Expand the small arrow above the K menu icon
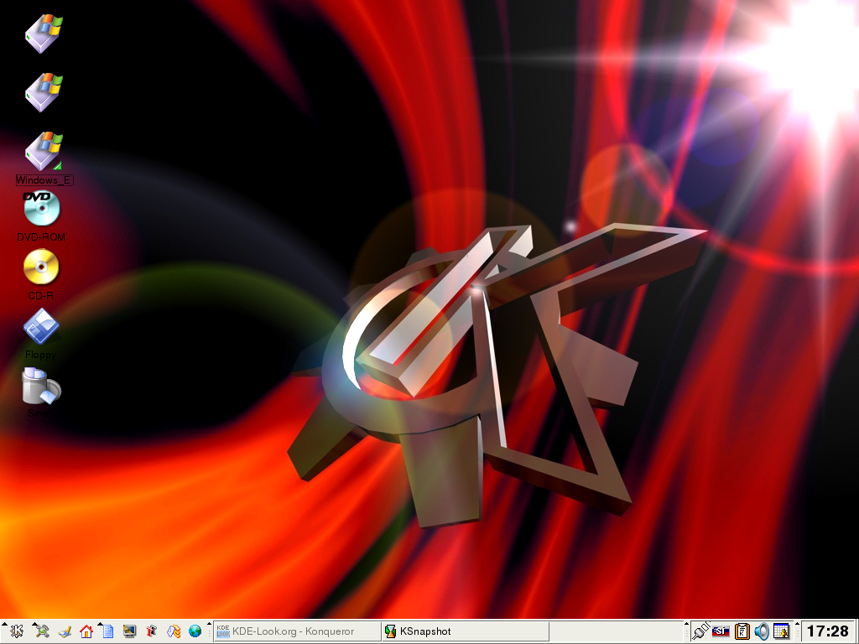The width and height of the screenshot is (859, 644). tap(4, 624)
